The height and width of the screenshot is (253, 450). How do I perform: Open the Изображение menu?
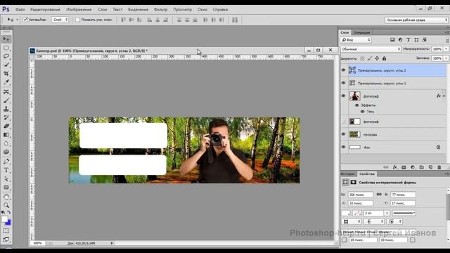tap(79, 9)
